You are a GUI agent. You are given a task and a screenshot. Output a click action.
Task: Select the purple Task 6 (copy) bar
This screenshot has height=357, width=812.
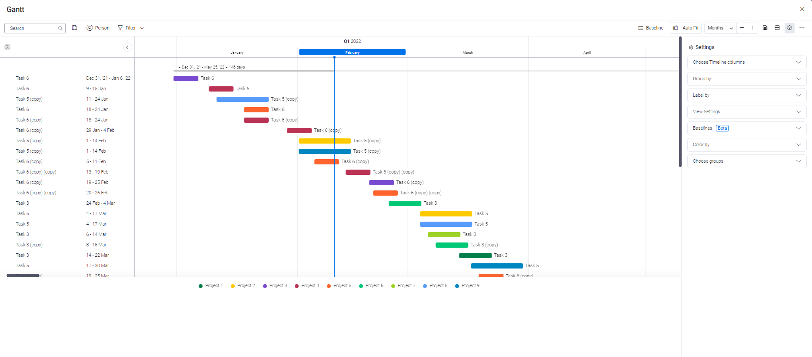pos(382,183)
